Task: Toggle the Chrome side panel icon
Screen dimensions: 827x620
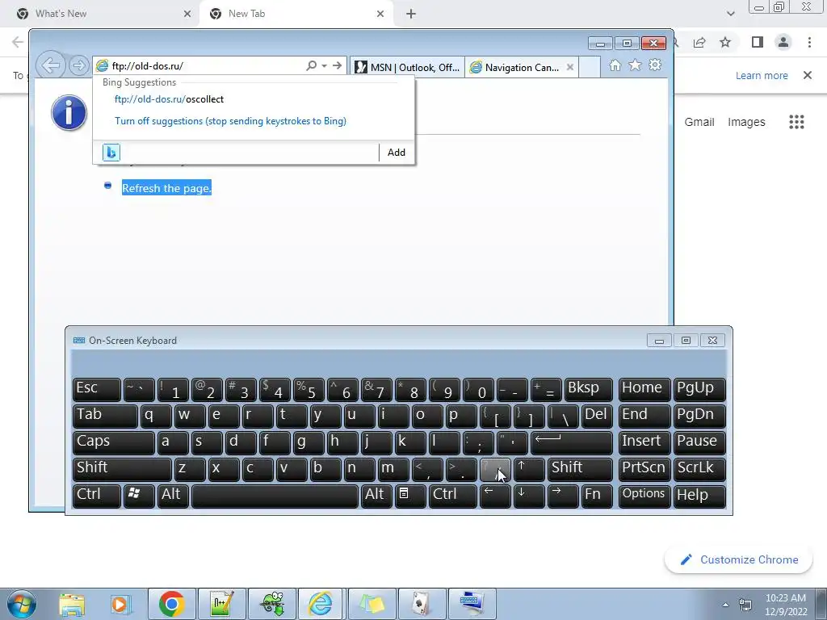Action: (x=758, y=42)
